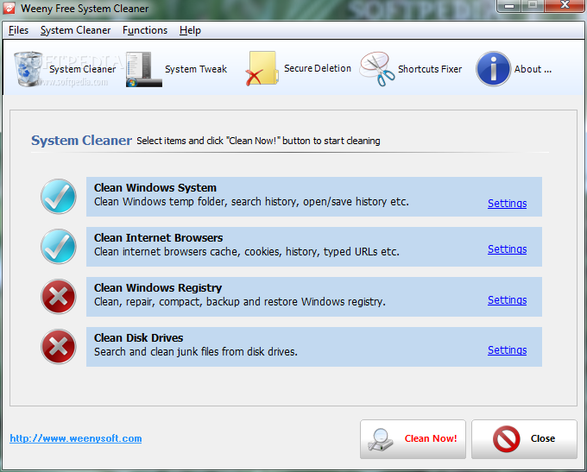Open the Help menu
The image size is (587, 472).
click(x=190, y=30)
